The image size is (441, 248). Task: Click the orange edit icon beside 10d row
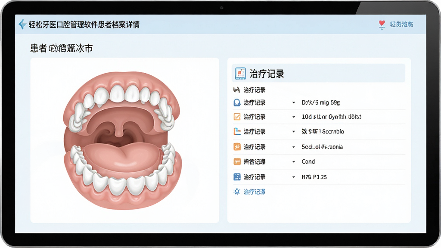pyautogui.click(x=237, y=117)
